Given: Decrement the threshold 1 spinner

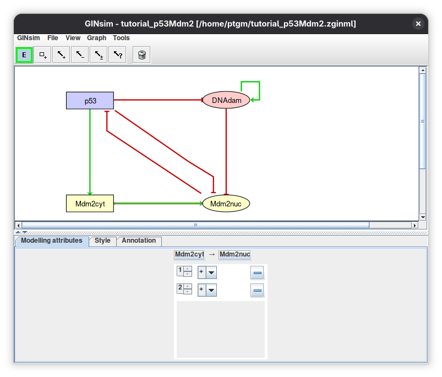Looking at the screenshot, I should click(188, 274).
